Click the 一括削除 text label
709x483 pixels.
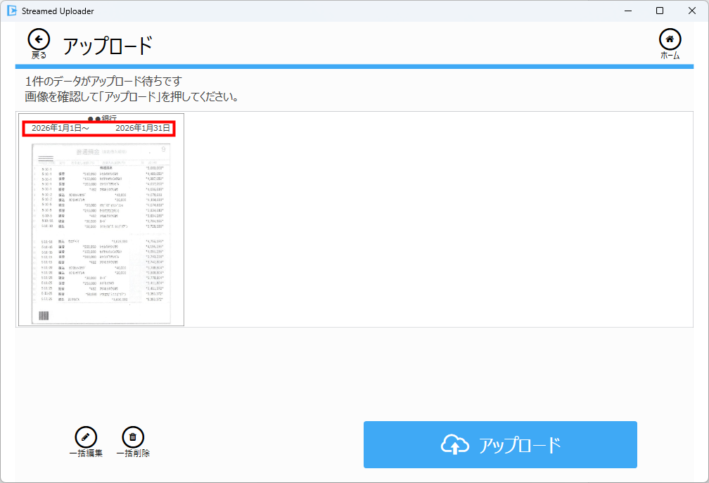coord(133,453)
